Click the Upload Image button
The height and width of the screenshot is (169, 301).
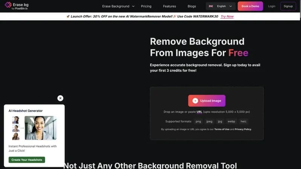click(207, 101)
